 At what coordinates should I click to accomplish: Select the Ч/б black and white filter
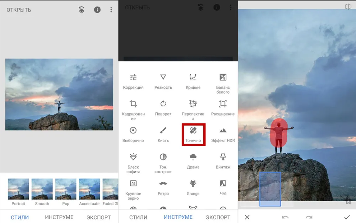point(223,187)
